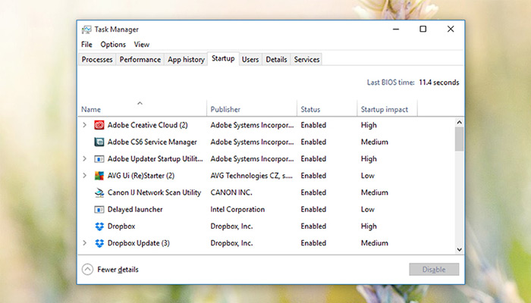The image size is (531, 303).
Task: Click High impact in Adobe Creative Cloud row
Action: 369,125
